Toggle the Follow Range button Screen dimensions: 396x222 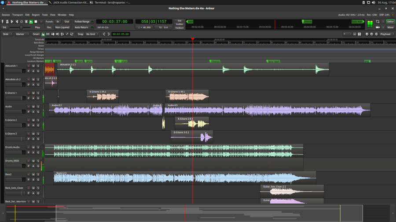point(82,21)
